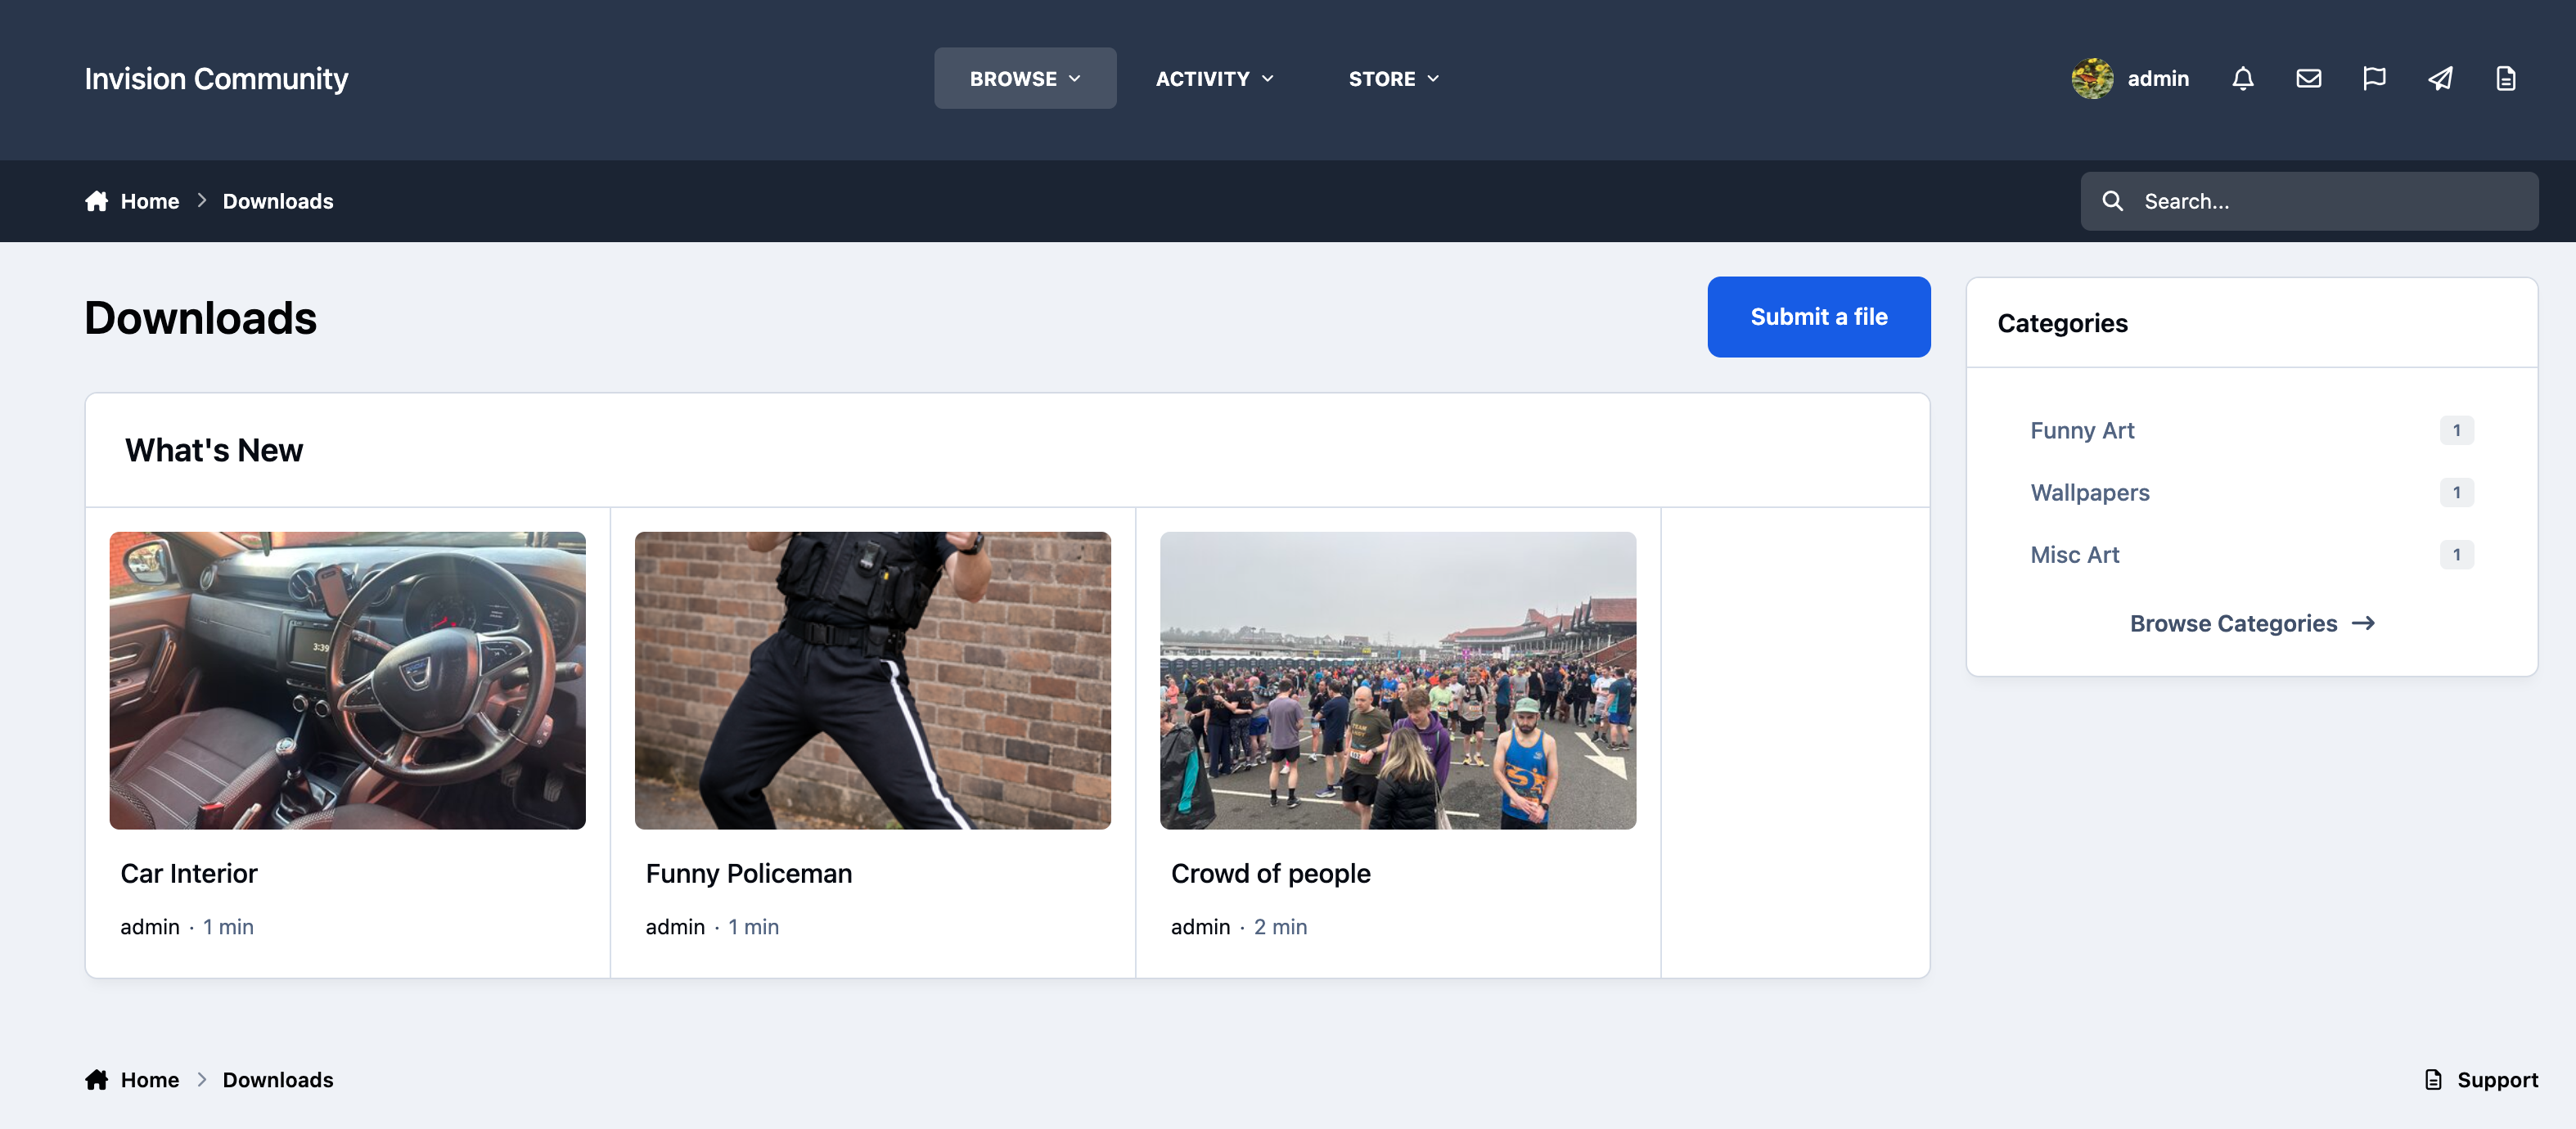
Task: Select the Funny Art category
Action: [x=2082, y=430]
